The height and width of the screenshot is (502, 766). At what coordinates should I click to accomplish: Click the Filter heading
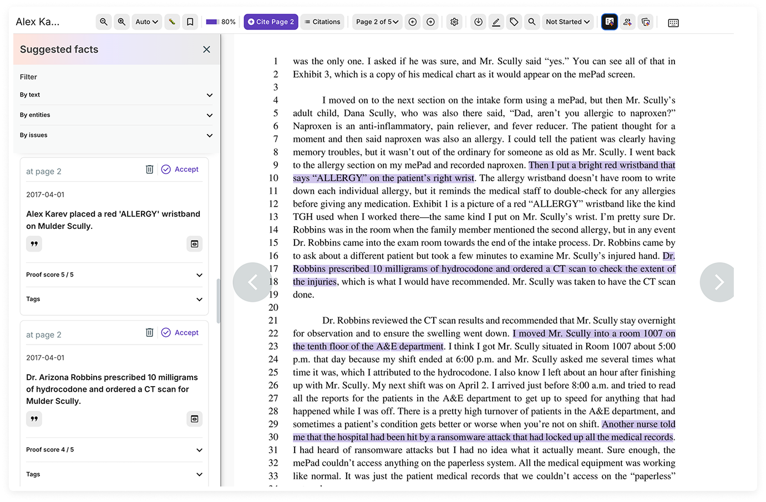coord(28,77)
